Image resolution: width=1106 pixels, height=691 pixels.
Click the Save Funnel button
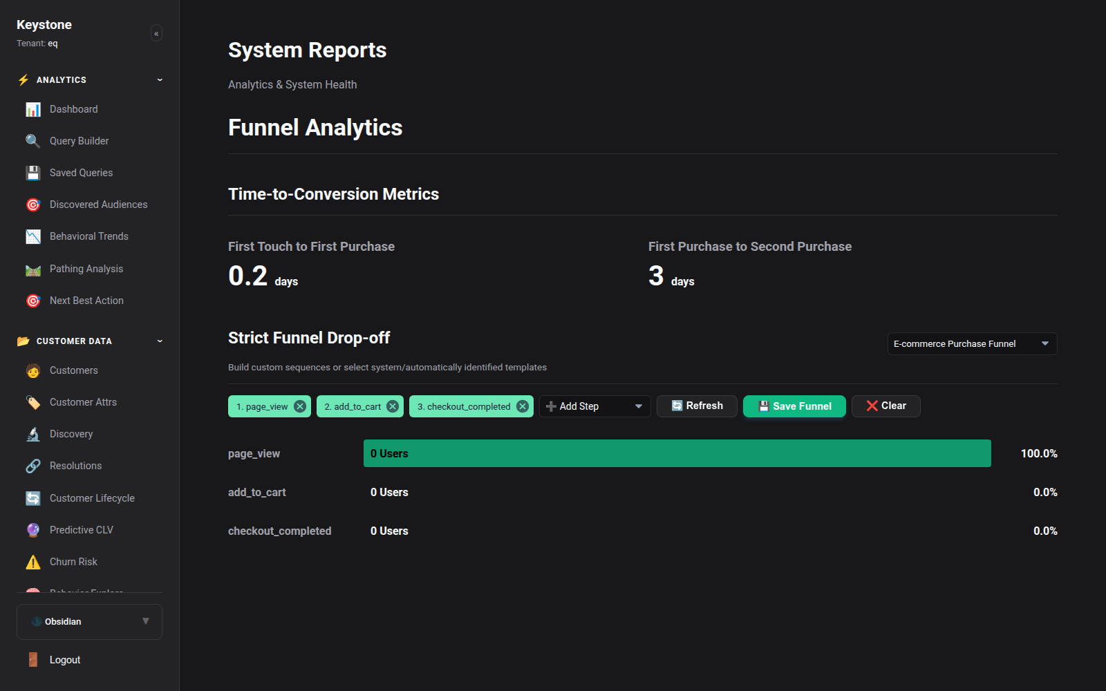(794, 406)
